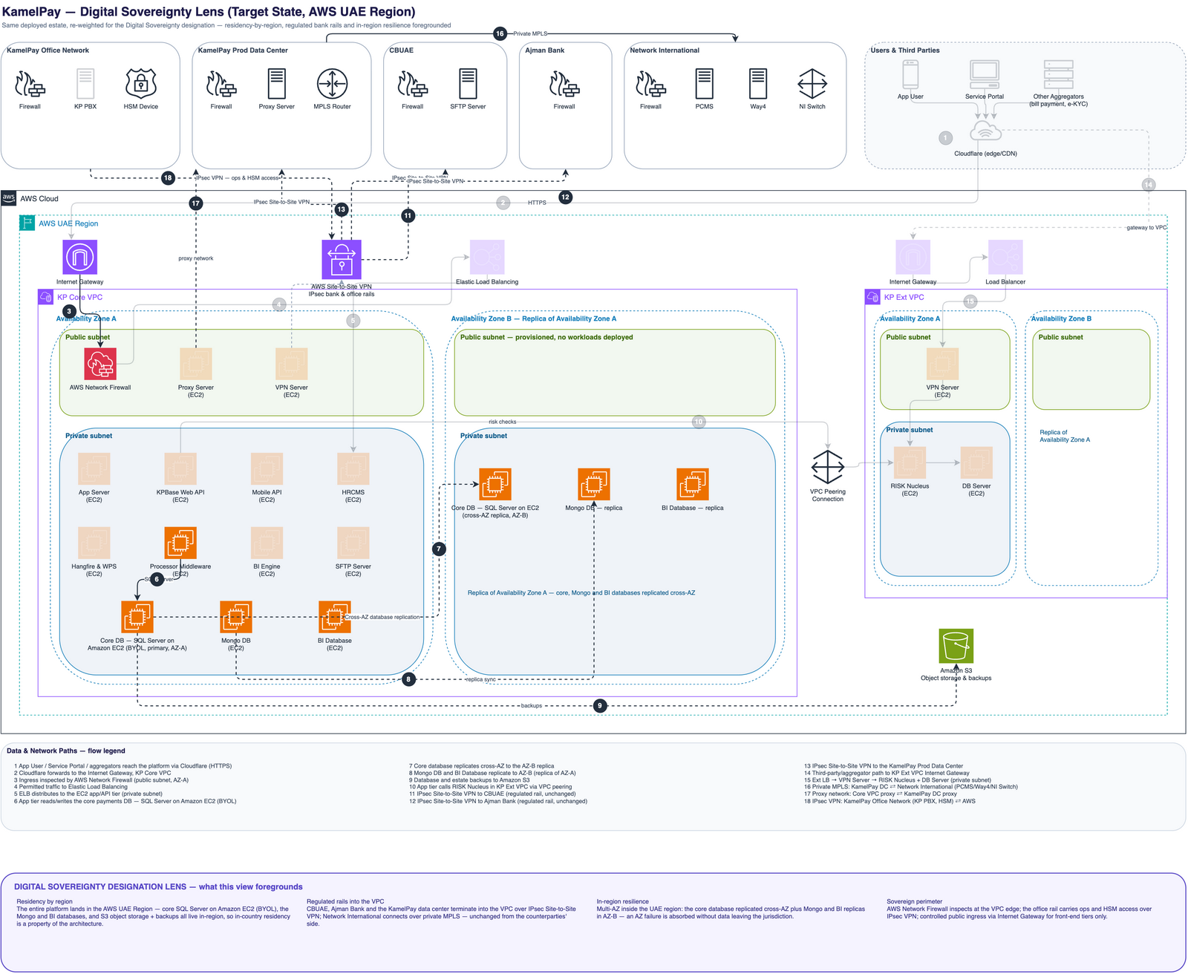Image resolution: width=1188 pixels, height=974 pixels.
Task: Select the Proxy Server icon in Prod Data Center
Action: coord(276,84)
